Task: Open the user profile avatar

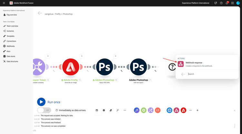Action: click(x=238, y=3)
